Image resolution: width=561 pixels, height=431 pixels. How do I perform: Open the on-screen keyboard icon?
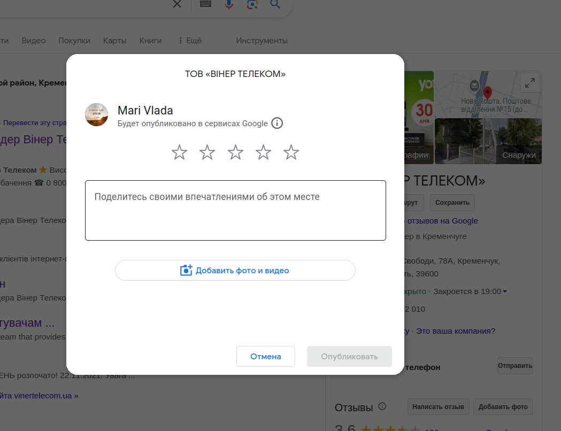click(x=205, y=4)
